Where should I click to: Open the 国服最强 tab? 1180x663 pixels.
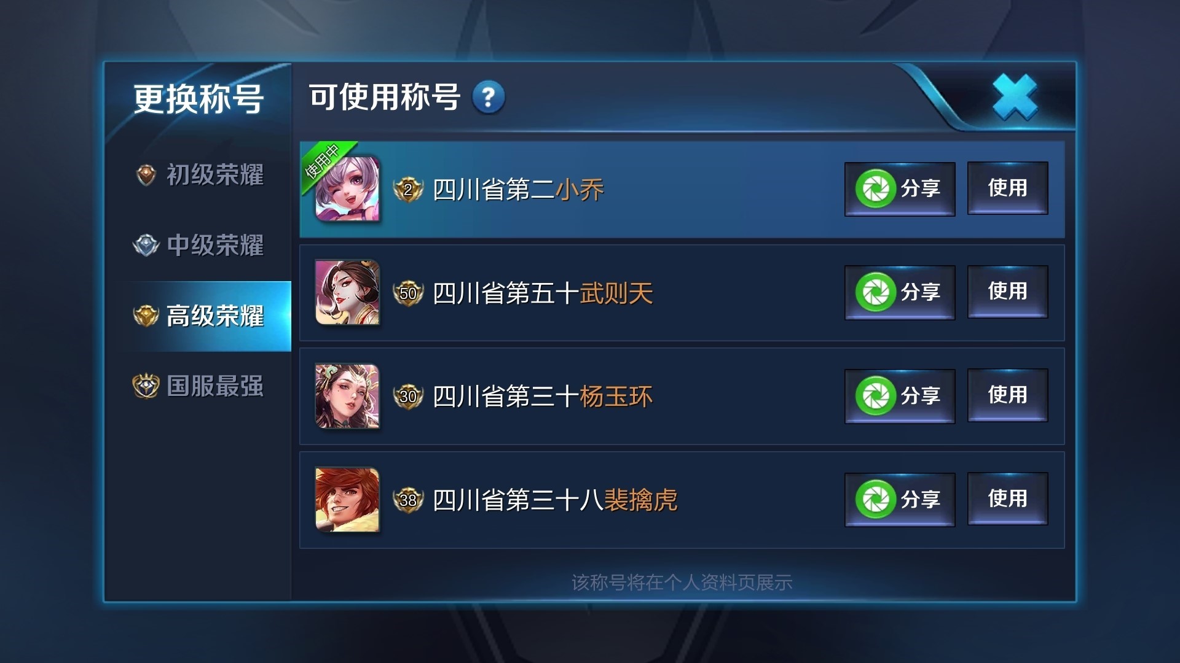pyautogui.click(x=199, y=387)
